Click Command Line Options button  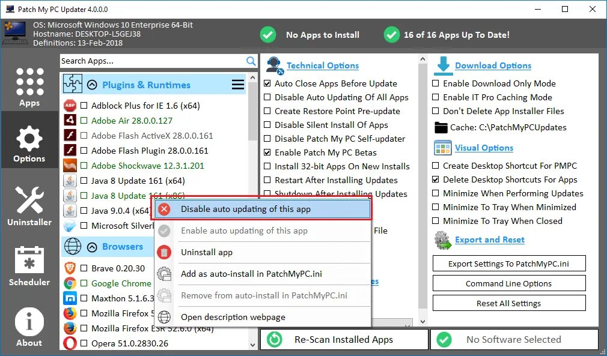tap(508, 283)
